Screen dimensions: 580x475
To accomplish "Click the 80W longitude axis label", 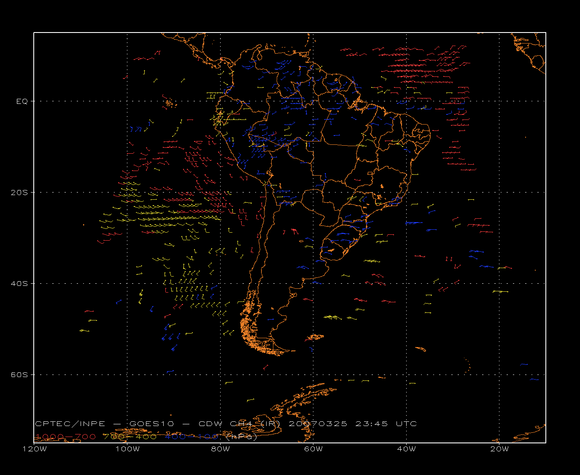I will tap(220, 449).
